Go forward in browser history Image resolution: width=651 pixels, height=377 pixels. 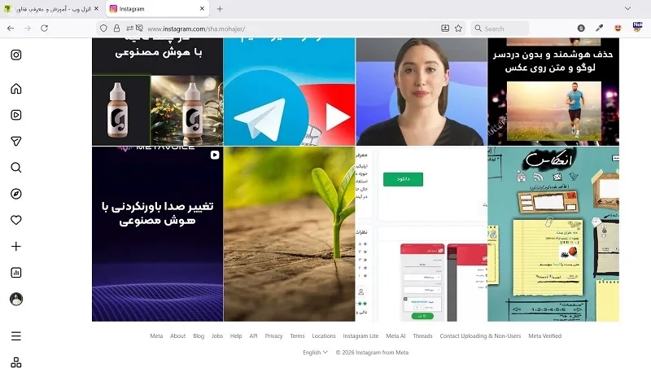coord(28,28)
